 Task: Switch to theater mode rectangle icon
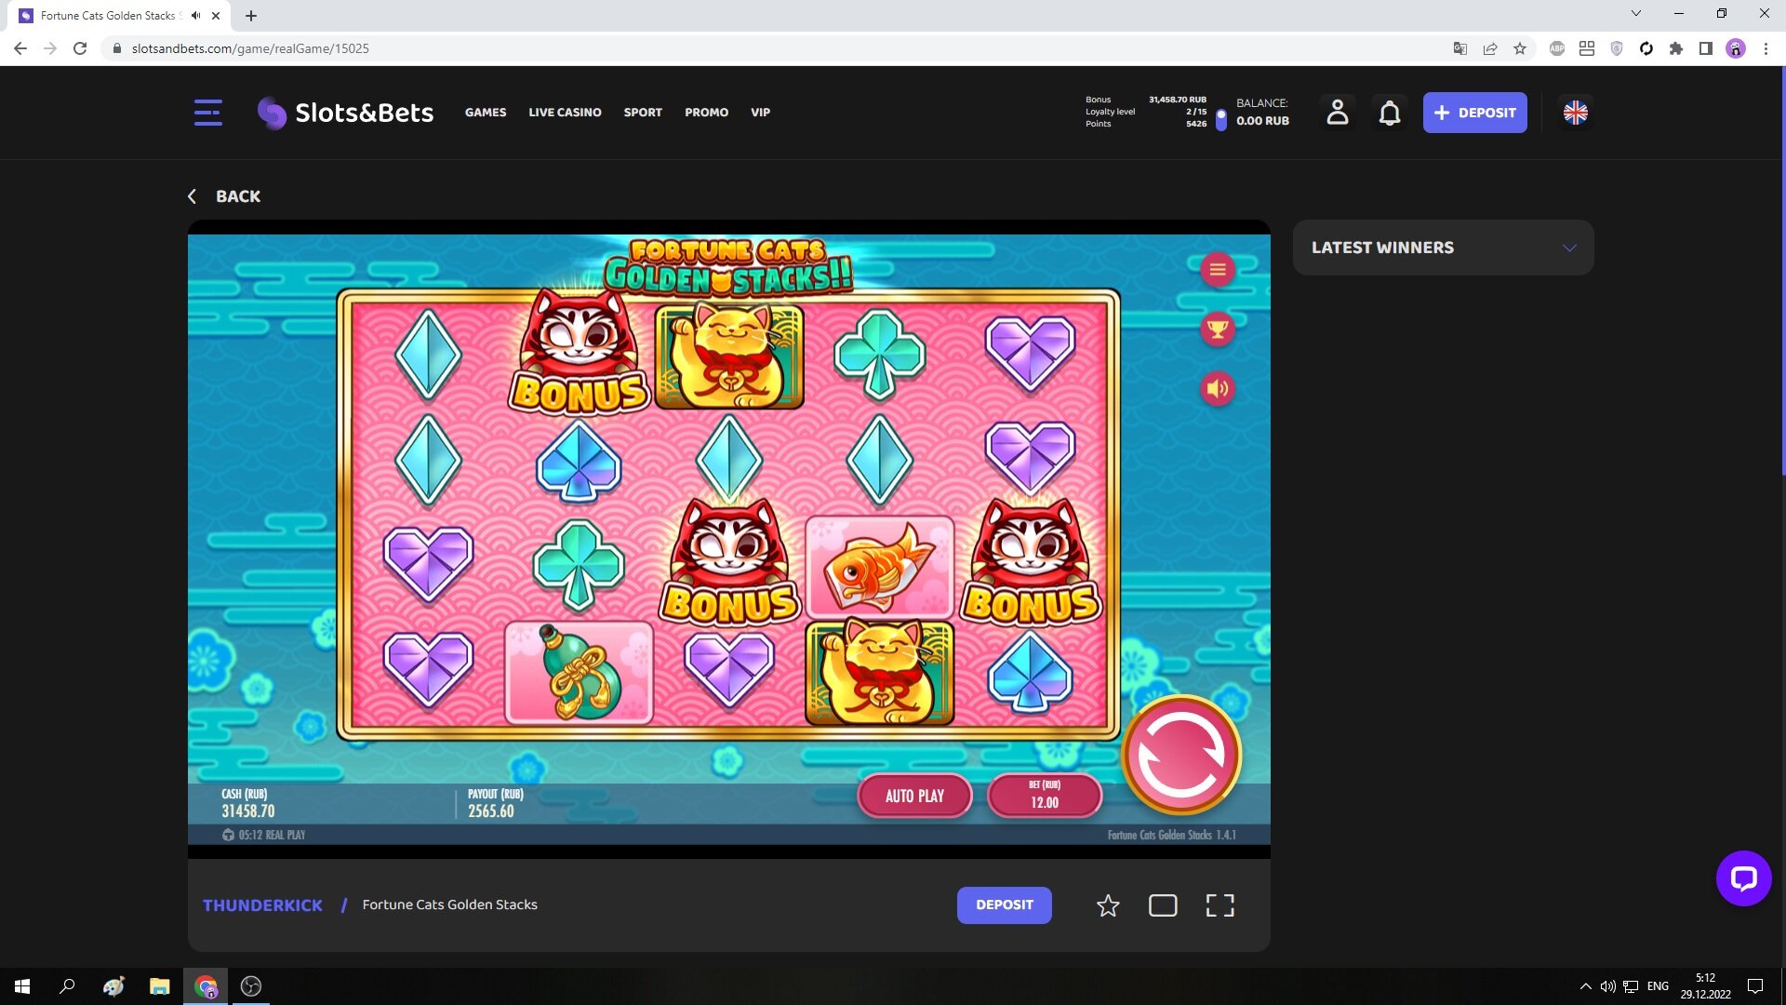(1163, 905)
